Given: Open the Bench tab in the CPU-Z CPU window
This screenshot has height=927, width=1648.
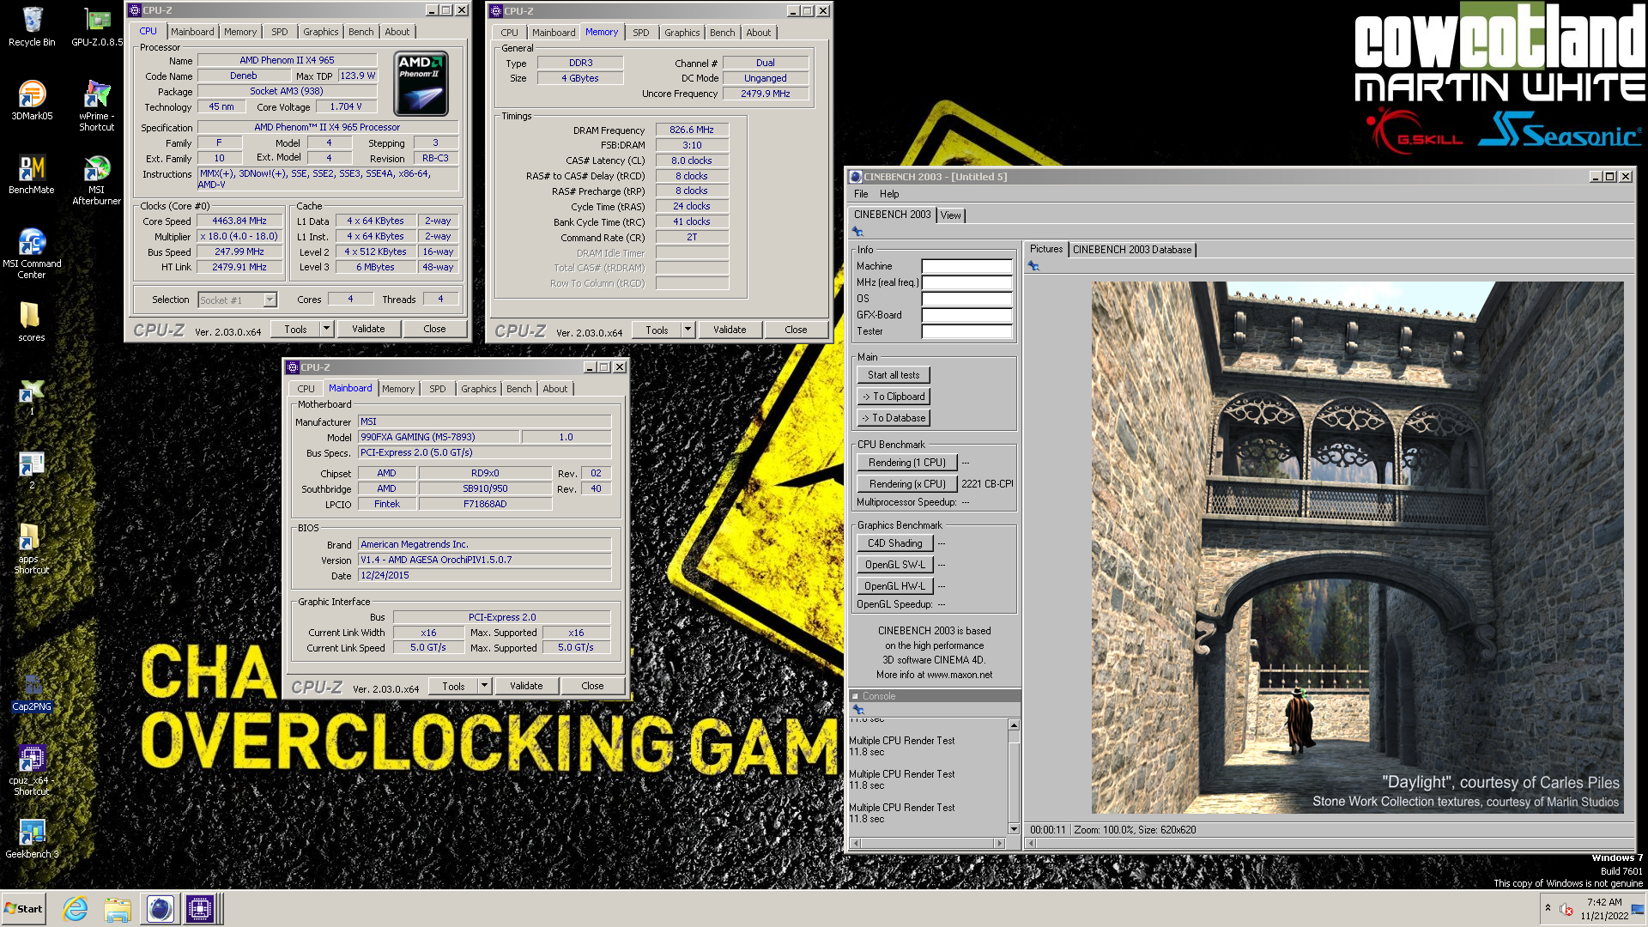Looking at the screenshot, I should (x=360, y=32).
